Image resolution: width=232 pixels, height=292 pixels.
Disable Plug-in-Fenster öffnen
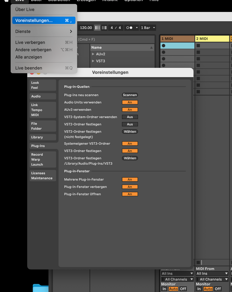(x=130, y=194)
